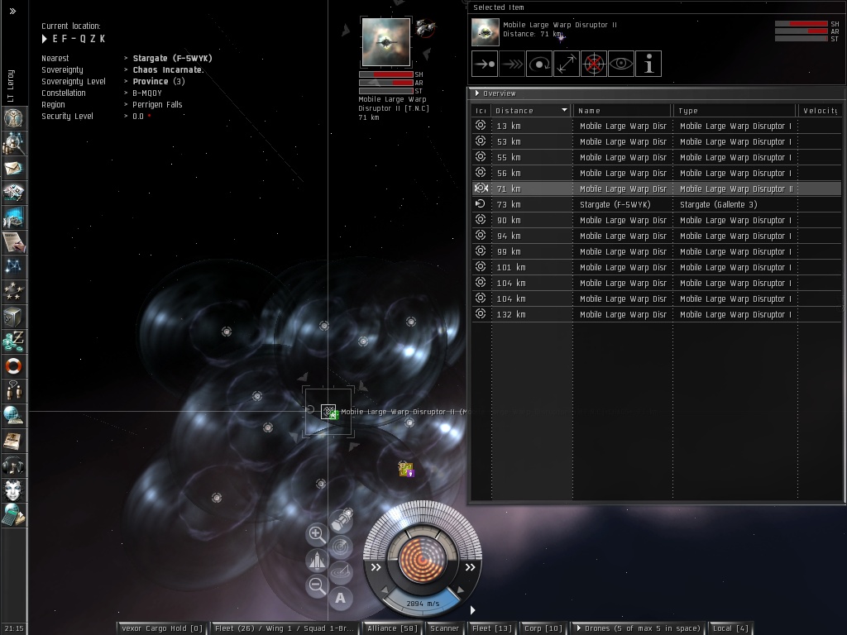Expand the left HUD double-chevron panel

[376, 567]
